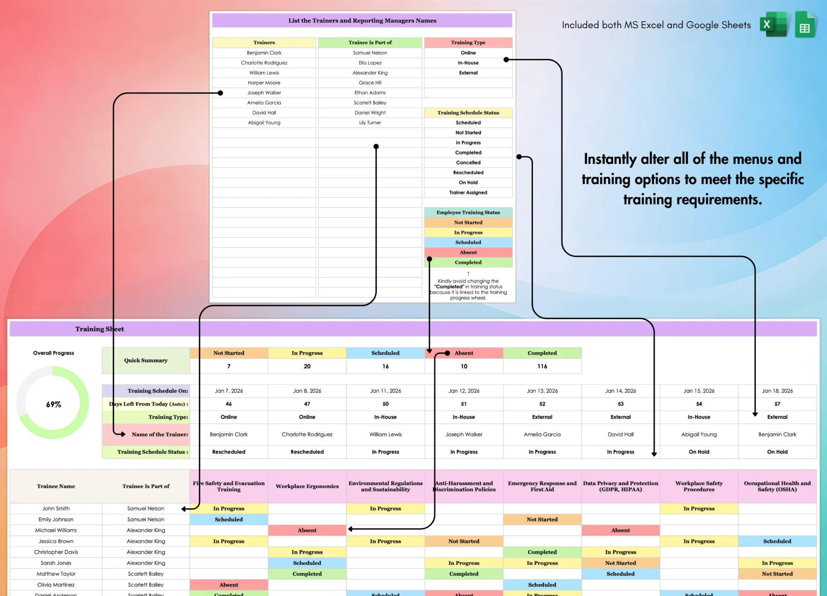Select trainee John Smith name cell

coord(56,509)
